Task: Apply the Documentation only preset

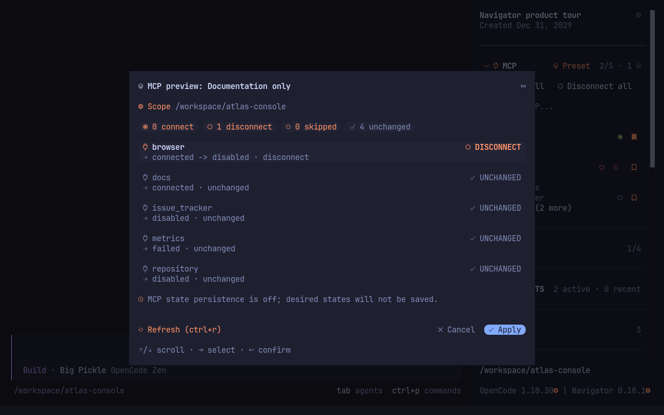Action: pos(505,330)
